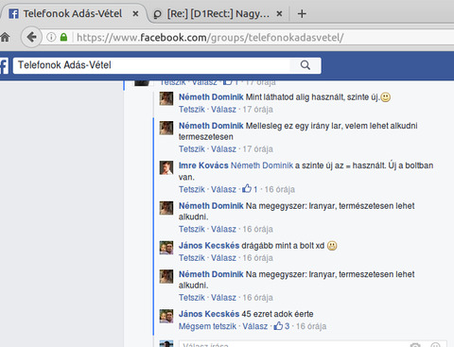This screenshot has width=454, height=347.
Task: Go back with the browser back arrow
Action: point(31,37)
